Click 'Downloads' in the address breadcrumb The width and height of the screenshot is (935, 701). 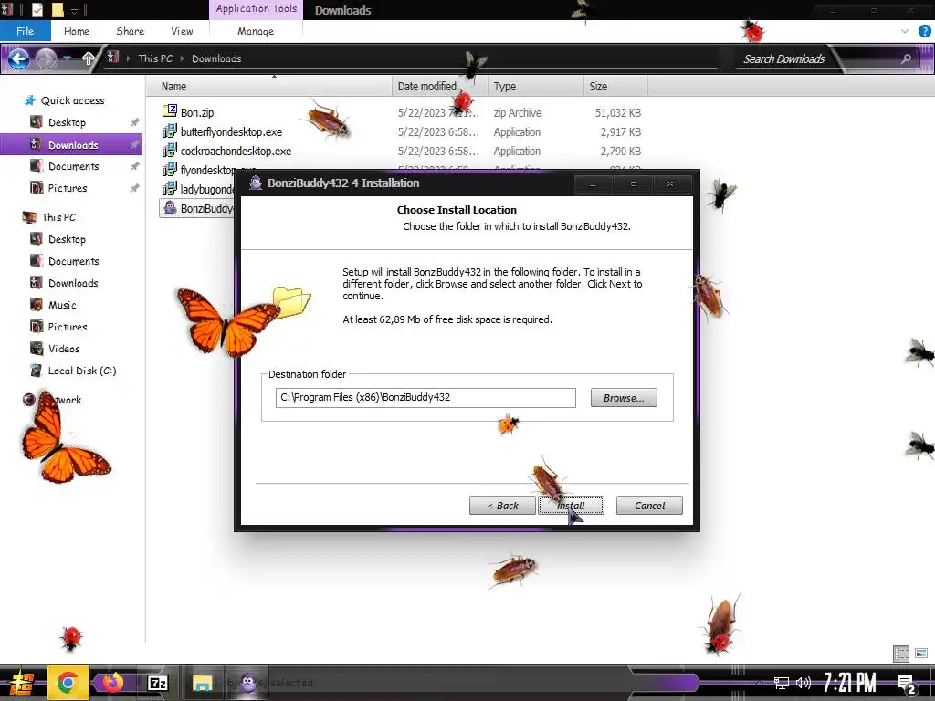pos(216,58)
